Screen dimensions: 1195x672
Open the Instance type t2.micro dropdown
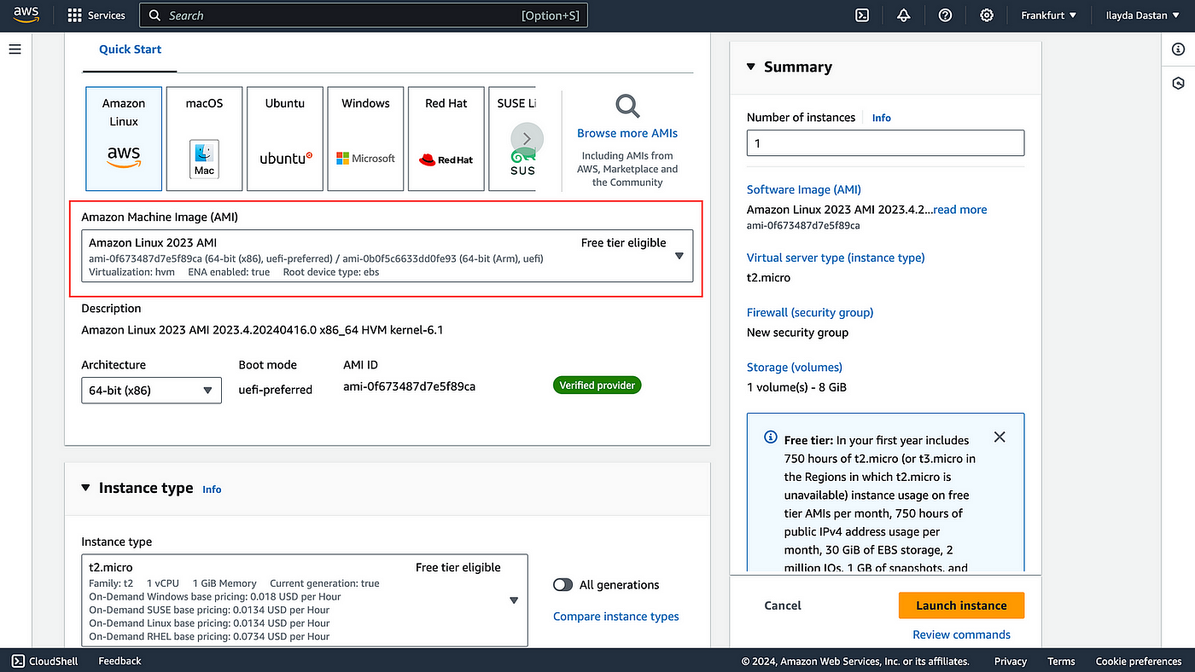(x=305, y=600)
